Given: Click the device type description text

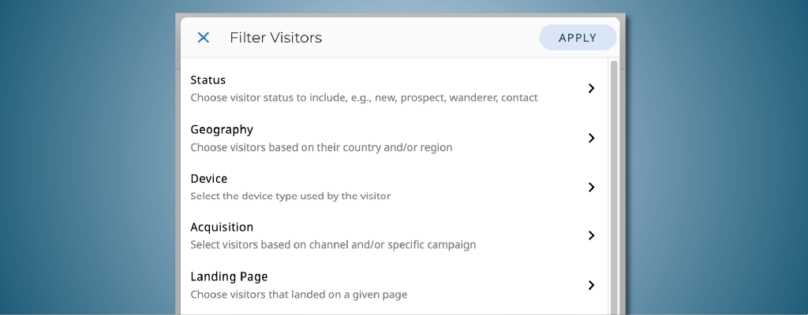Looking at the screenshot, I should point(290,196).
